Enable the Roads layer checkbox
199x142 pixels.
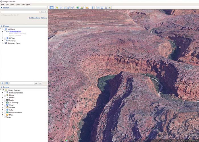[x=5, y=100]
